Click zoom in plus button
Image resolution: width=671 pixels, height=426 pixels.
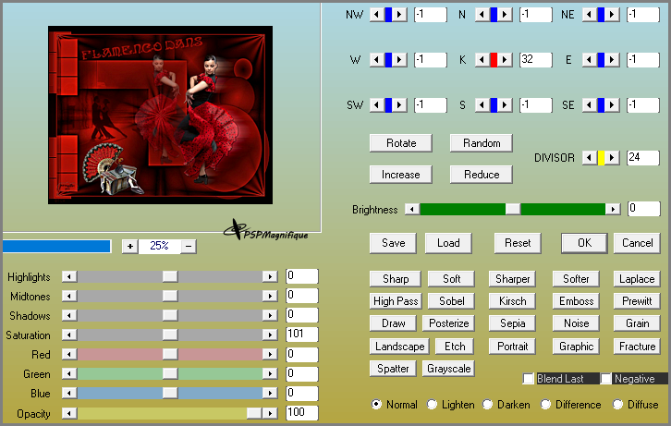[129, 246]
